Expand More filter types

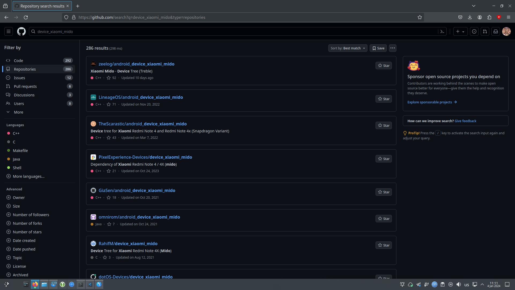pyautogui.click(x=40, y=112)
